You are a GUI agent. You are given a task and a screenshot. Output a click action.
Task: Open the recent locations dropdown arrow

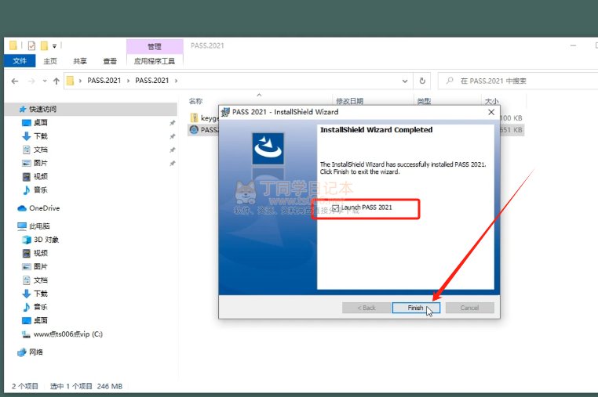45,81
